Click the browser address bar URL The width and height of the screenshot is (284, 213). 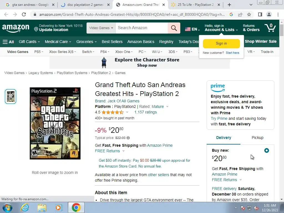tap(132, 14)
